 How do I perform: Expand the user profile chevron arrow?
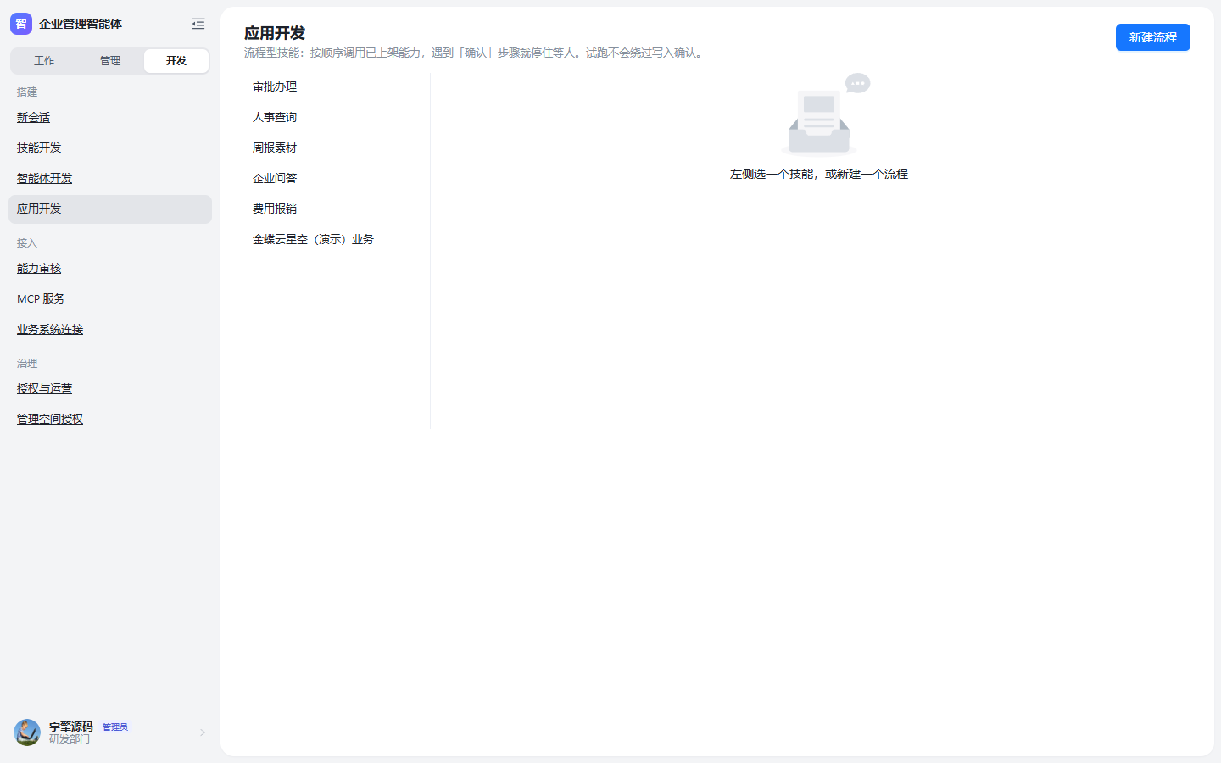click(x=203, y=732)
